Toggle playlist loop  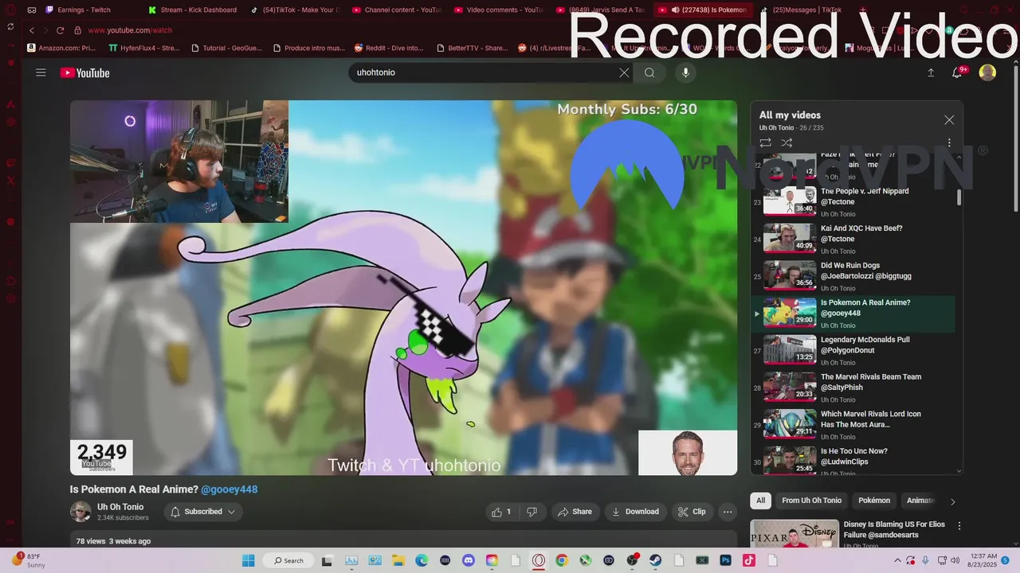click(765, 142)
